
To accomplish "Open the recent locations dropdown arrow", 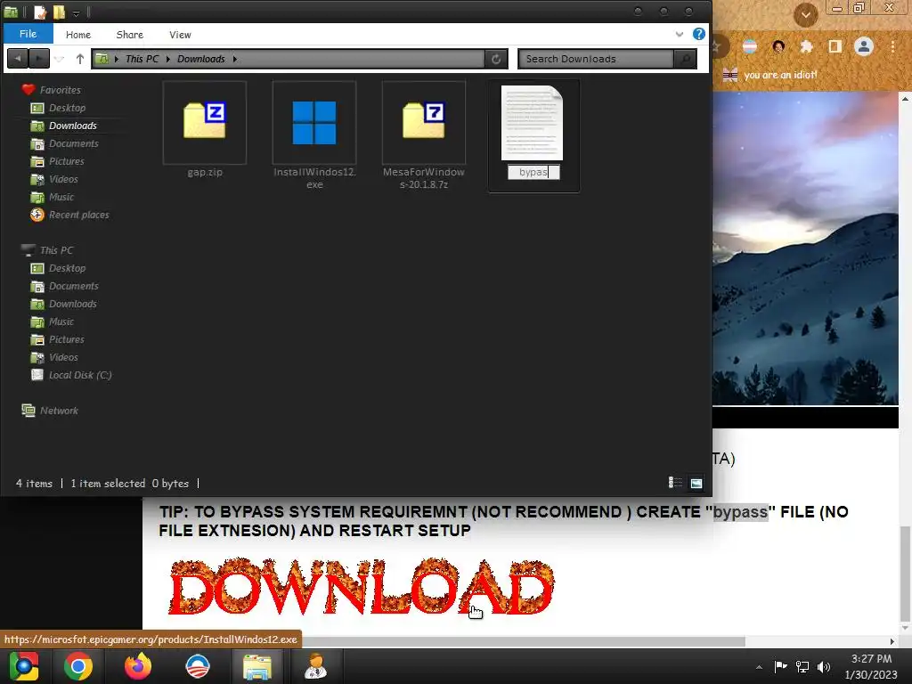I will tap(59, 59).
